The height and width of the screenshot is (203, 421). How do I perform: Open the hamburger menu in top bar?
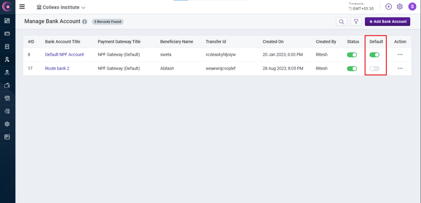click(22, 7)
